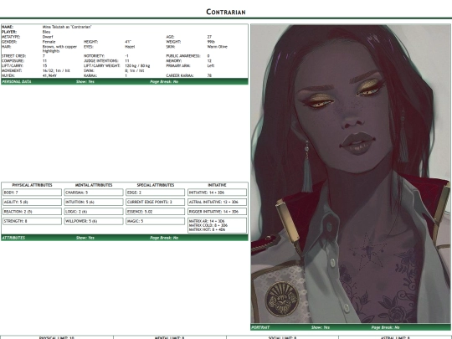Select the Logic attribute box
Image resolution: width=452 pixels, height=339 pixels.
(x=94, y=212)
